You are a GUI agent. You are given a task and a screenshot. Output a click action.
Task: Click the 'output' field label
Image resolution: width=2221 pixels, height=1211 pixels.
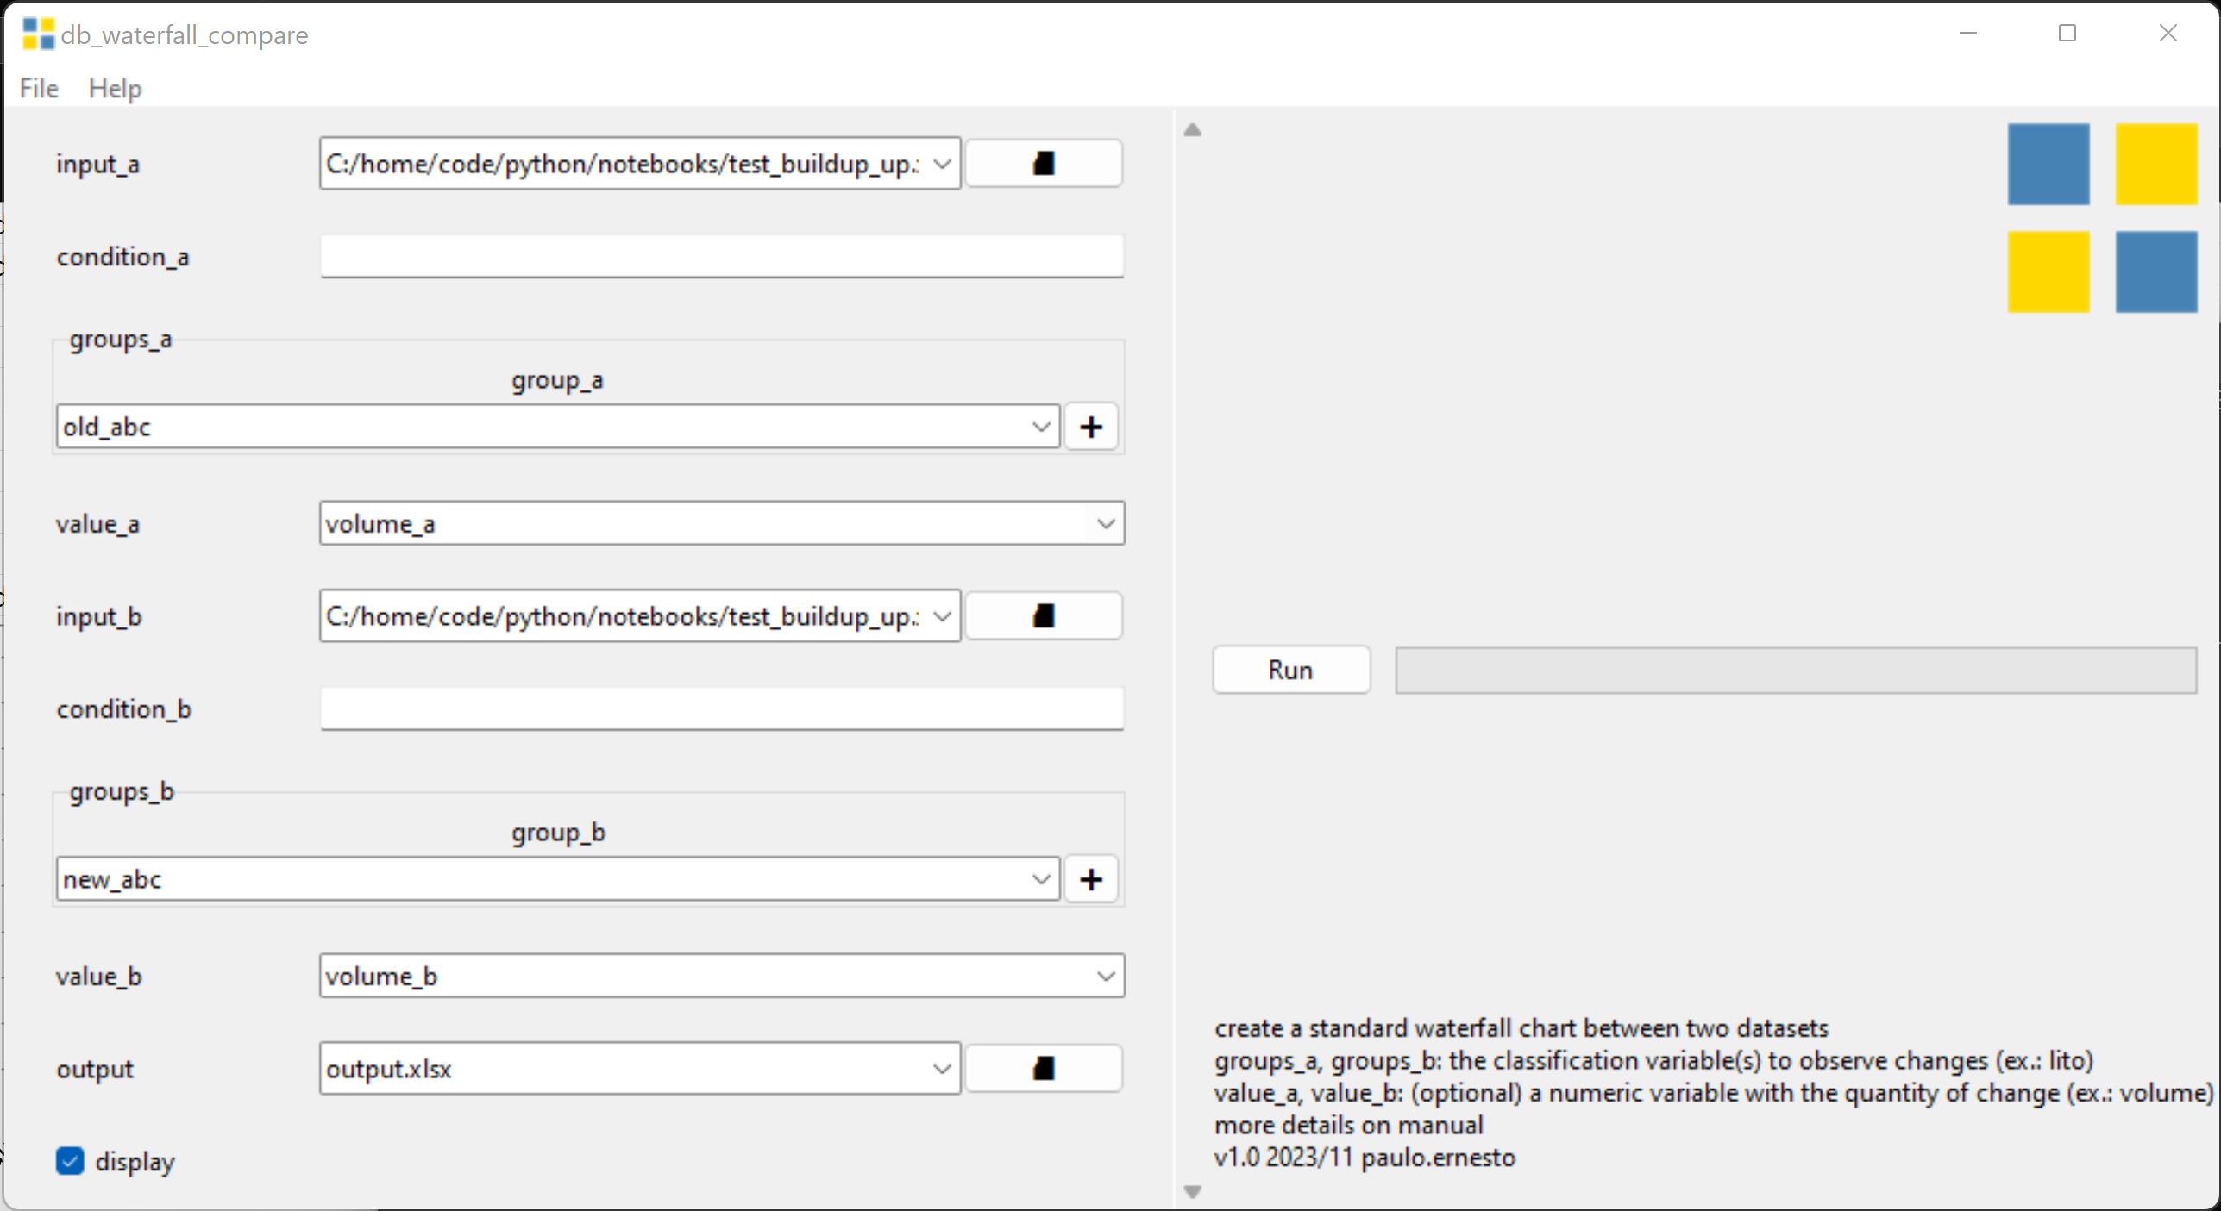click(95, 1070)
